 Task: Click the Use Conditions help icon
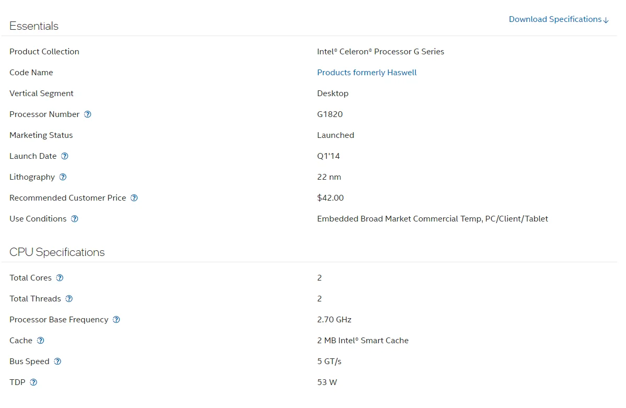tap(74, 219)
